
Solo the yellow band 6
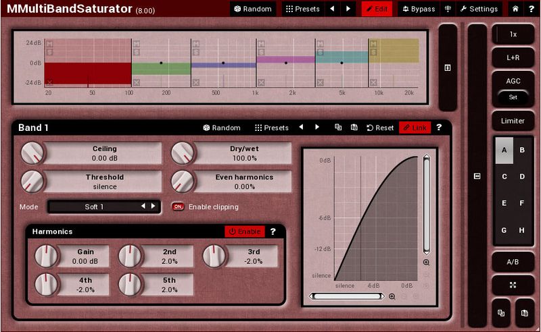[373, 52]
